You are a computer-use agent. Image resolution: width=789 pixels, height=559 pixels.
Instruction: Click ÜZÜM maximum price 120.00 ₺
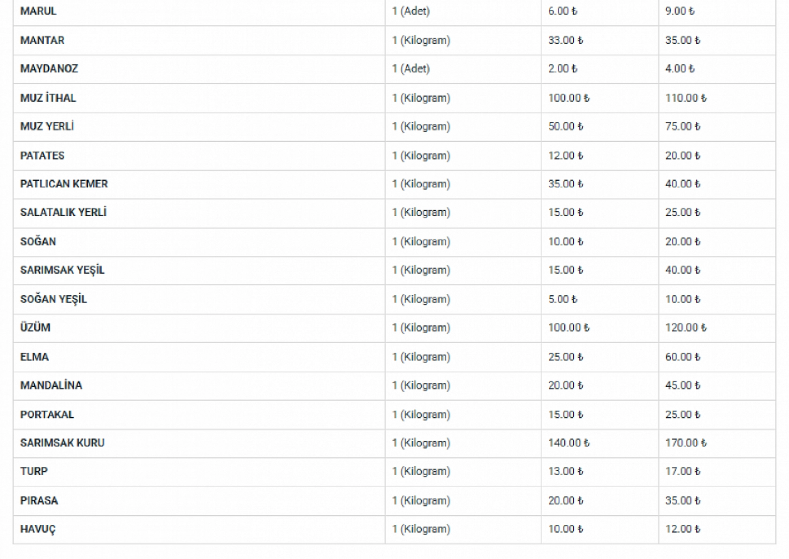point(686,328)
